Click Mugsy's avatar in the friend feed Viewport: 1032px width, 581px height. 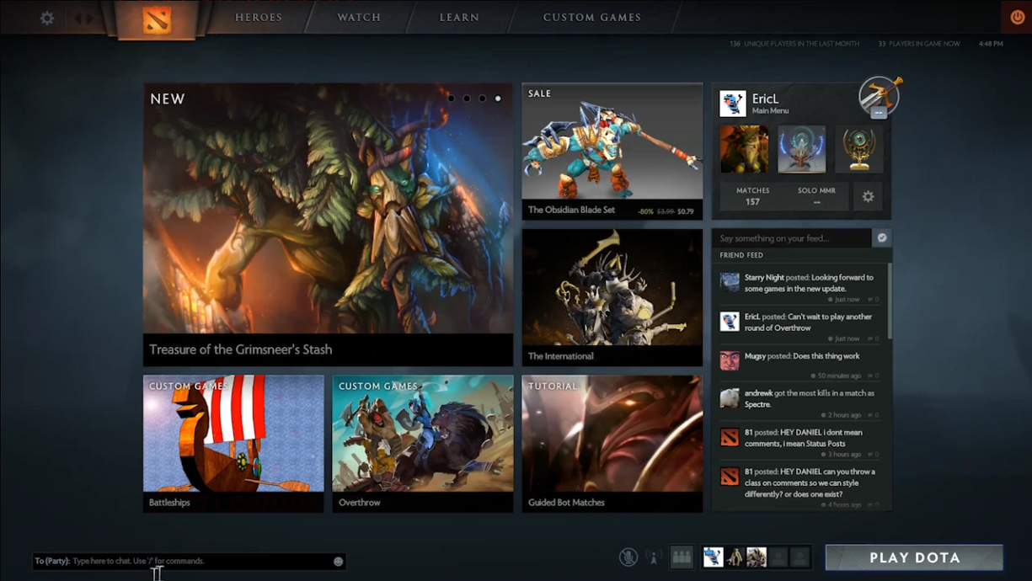pyautogui.click(x=730, y=360)
